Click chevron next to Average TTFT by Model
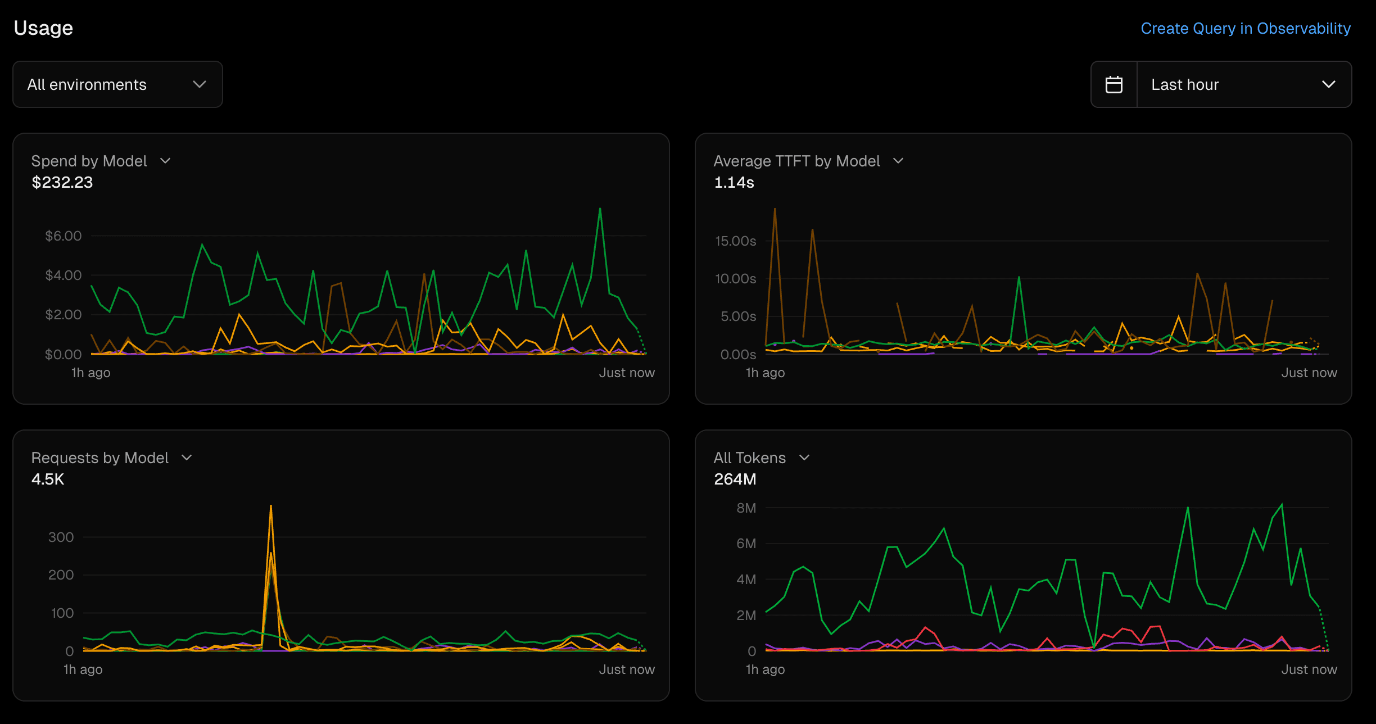This screenshot has width=1376, height=724. (898, 161)
